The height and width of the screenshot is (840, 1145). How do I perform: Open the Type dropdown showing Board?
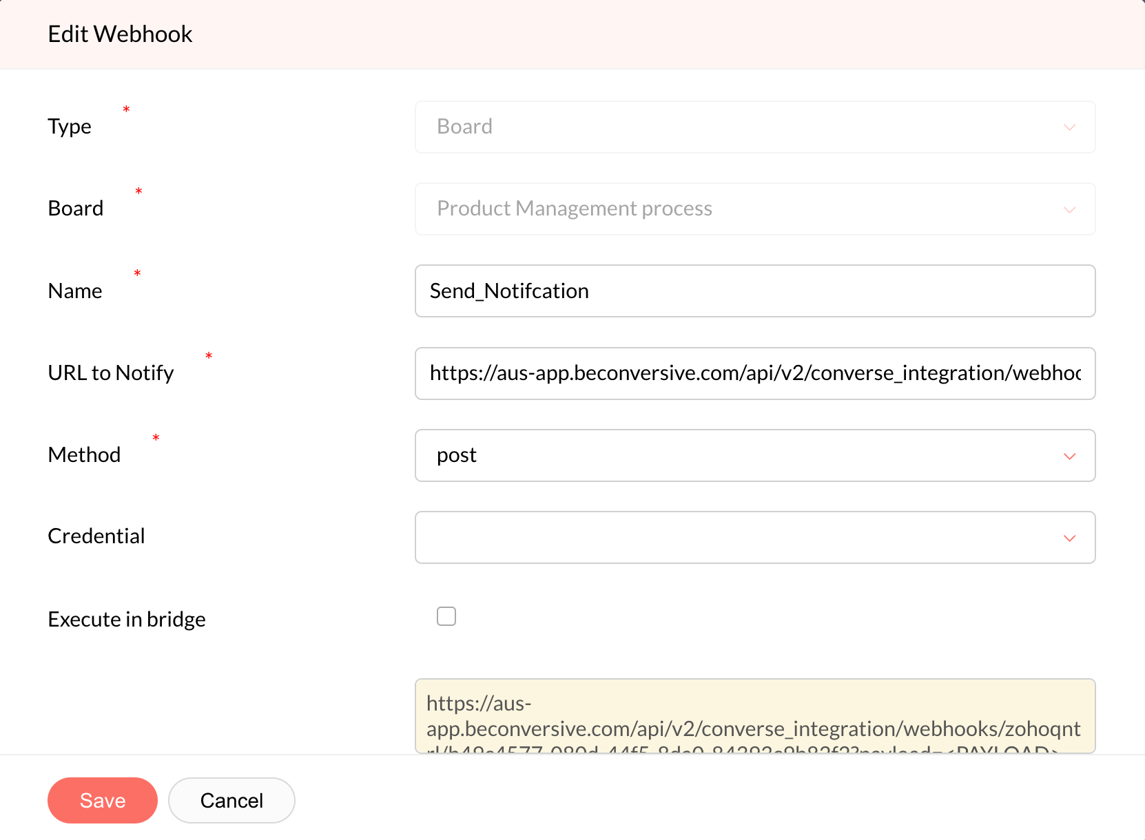[755, 127]
